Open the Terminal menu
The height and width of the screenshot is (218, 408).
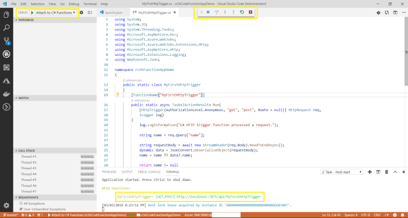(90, 4)
